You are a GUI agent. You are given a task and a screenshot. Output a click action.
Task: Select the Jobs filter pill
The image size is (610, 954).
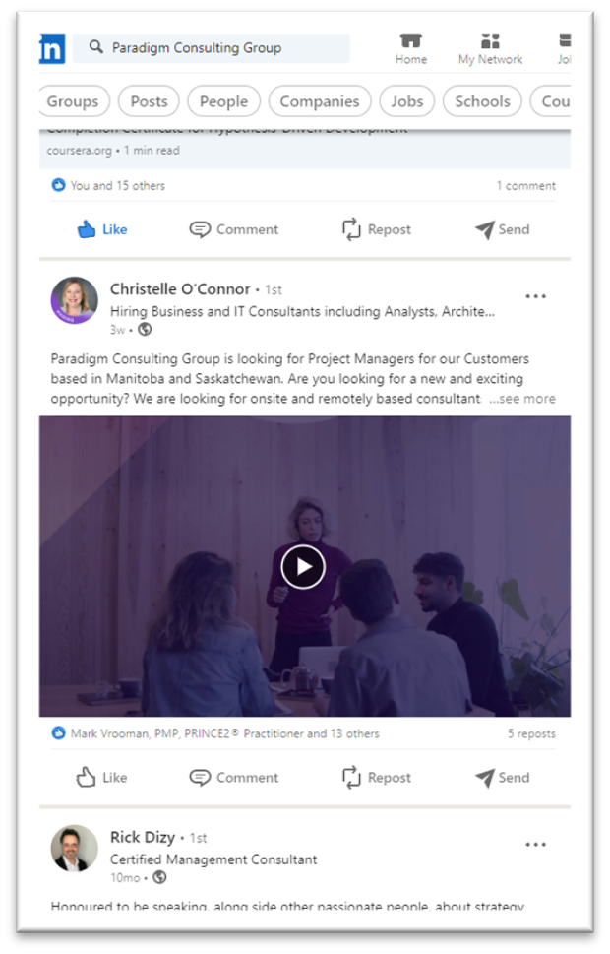coord(407,101)
